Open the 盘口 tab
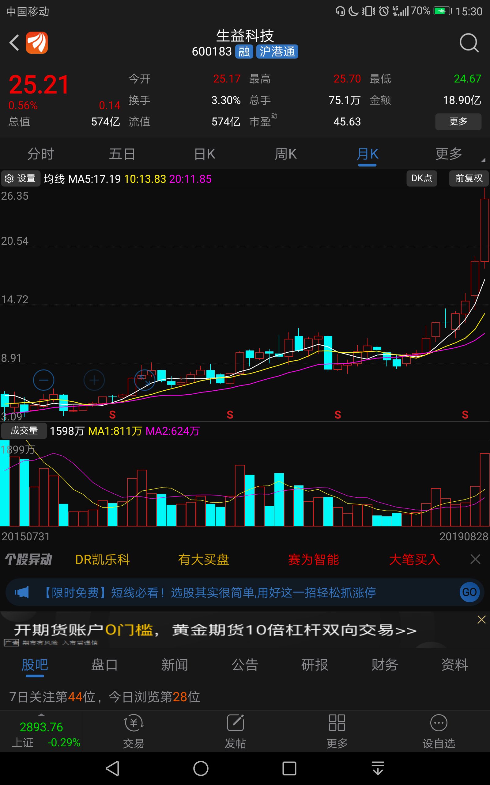This screenshot has height=785, width=490. (104, 665)
